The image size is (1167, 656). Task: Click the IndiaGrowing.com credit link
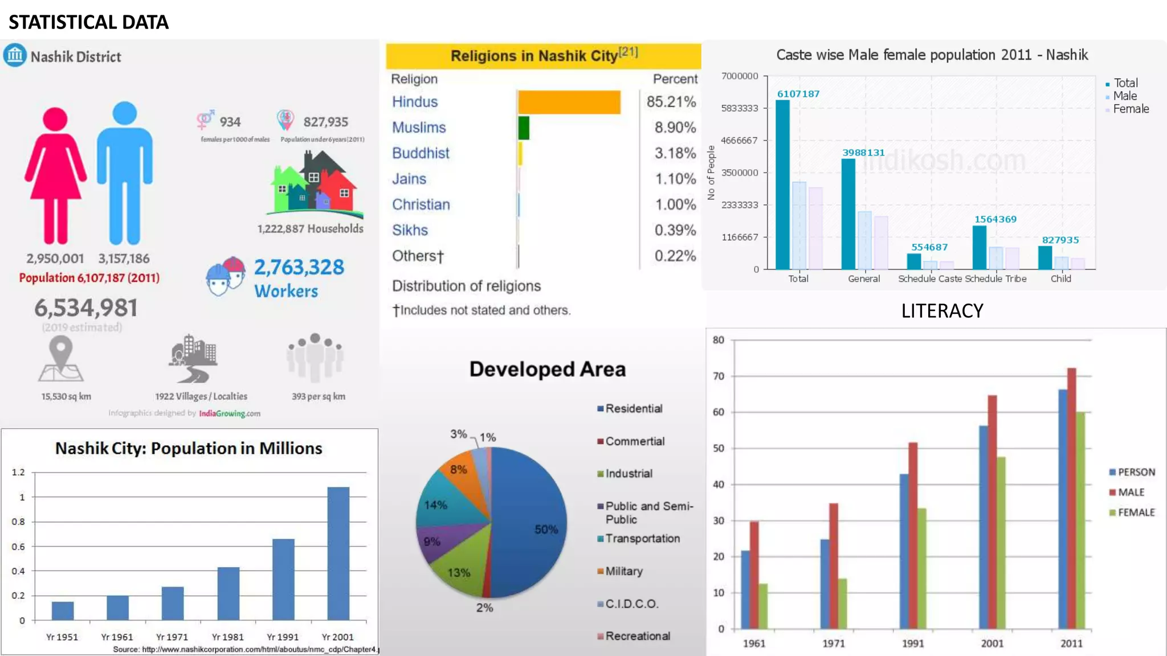[230, 413]
